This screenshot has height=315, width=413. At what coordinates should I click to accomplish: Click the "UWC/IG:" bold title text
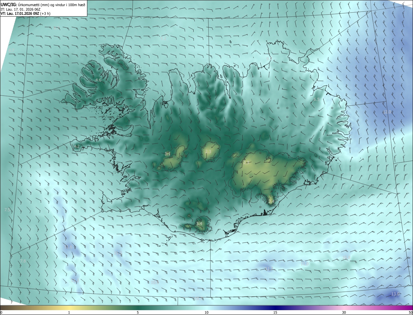click(x=9, y=5)
